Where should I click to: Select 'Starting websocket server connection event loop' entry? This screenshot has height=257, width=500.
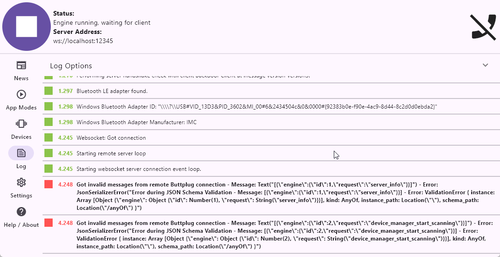tap(139, 169)
